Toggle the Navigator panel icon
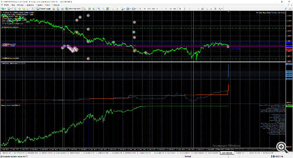 (x=24, y=9)
